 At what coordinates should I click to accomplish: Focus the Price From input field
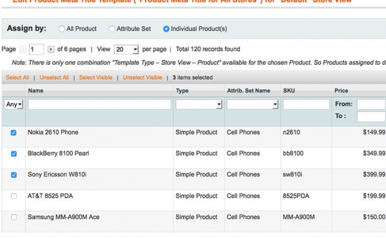pos(371,104)
